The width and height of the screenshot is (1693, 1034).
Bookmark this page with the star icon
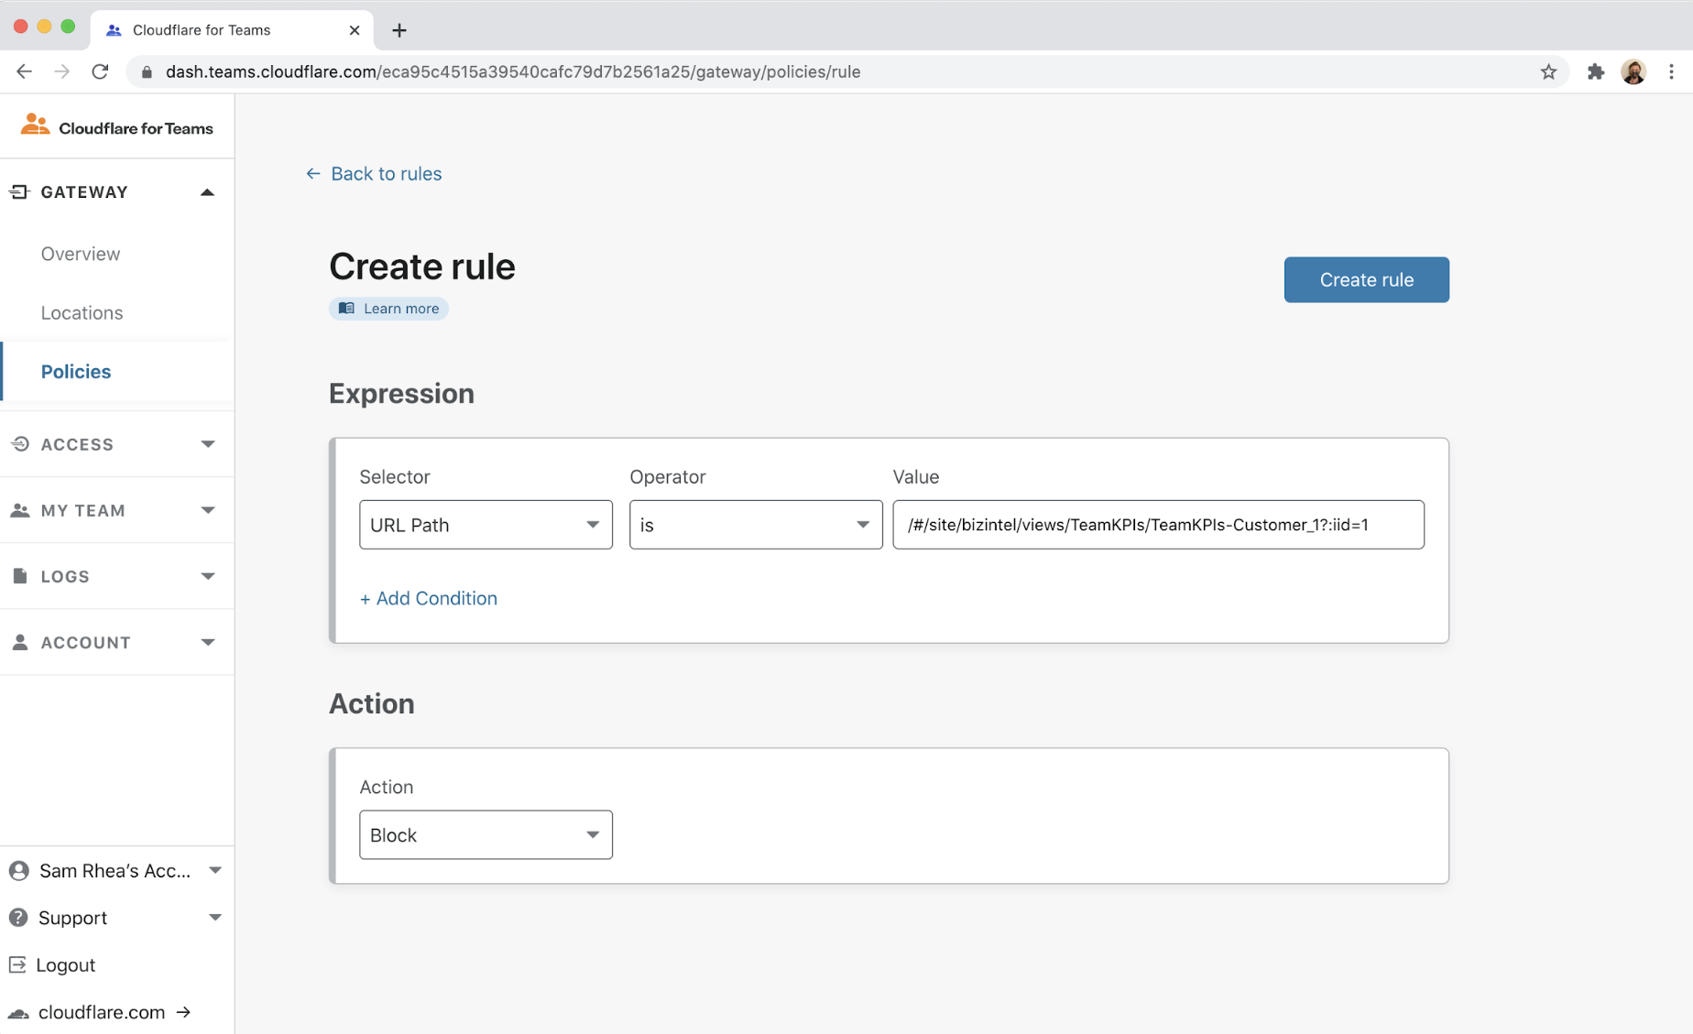click(1548, 71)
